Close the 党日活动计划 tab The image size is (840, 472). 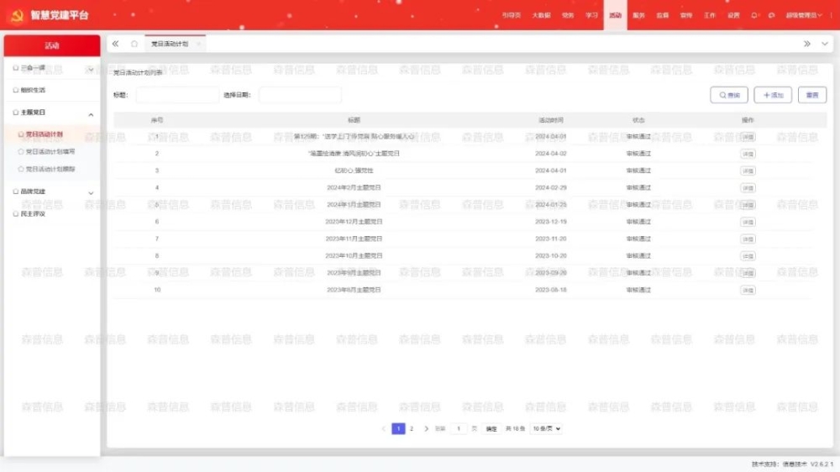point(198,44)
